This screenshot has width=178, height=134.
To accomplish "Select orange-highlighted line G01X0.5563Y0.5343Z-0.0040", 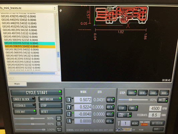I will pos(30,47).
